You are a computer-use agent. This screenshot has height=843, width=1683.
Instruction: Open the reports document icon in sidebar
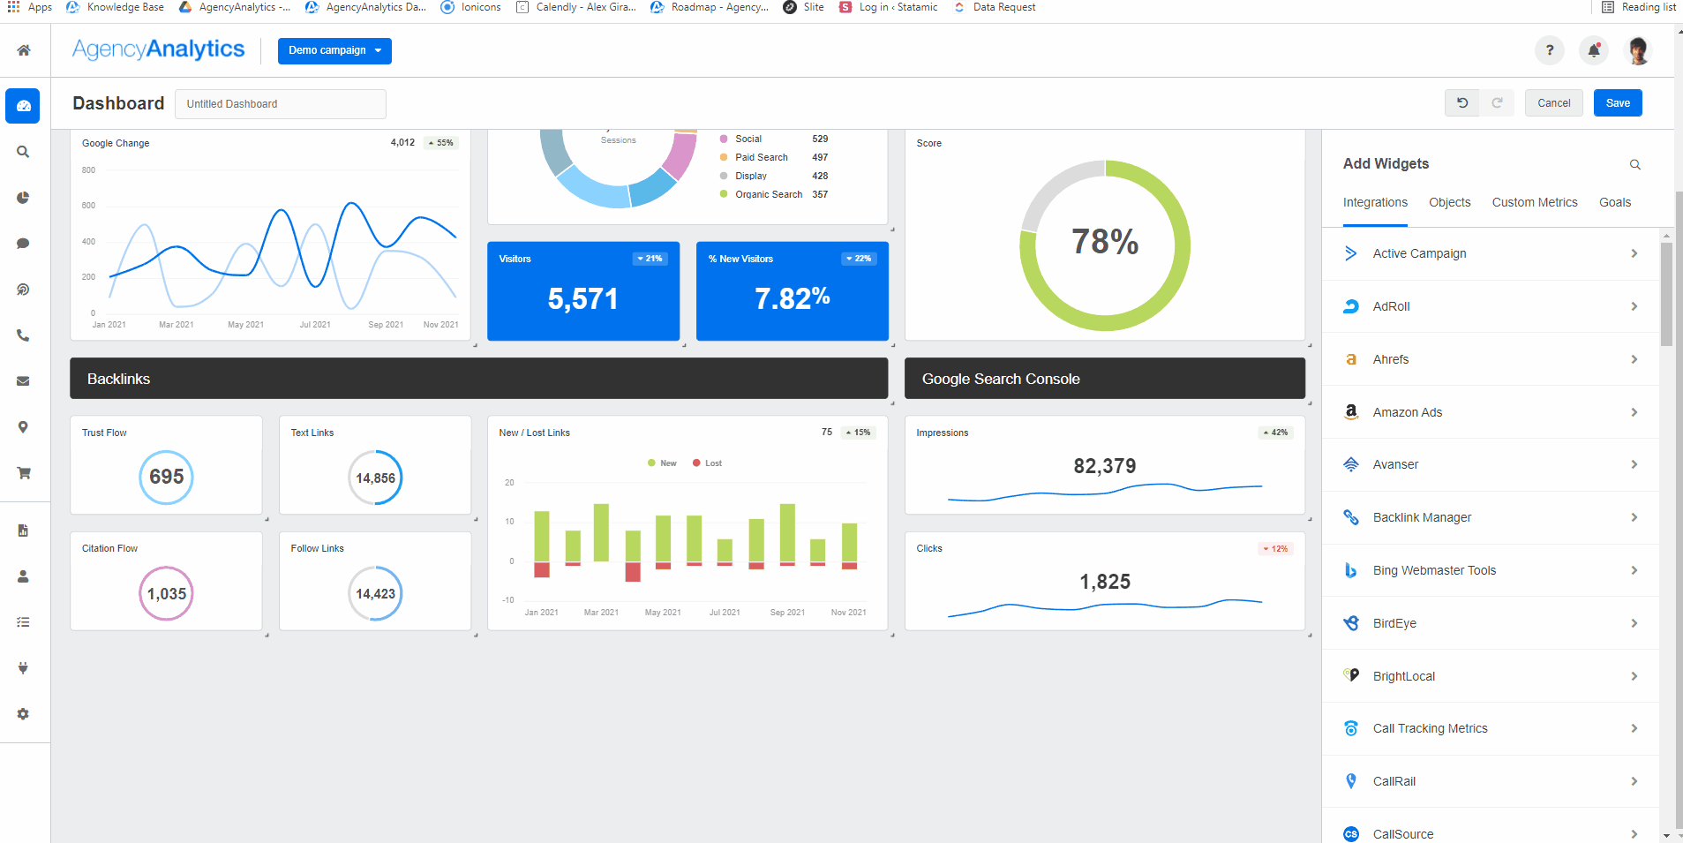coord(24,531)
